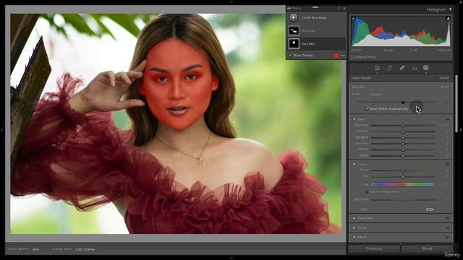Click Reset link next to Face Skin
Viewport: 463px width, 260px height.
pyautogui.click(x=445, y=87)
